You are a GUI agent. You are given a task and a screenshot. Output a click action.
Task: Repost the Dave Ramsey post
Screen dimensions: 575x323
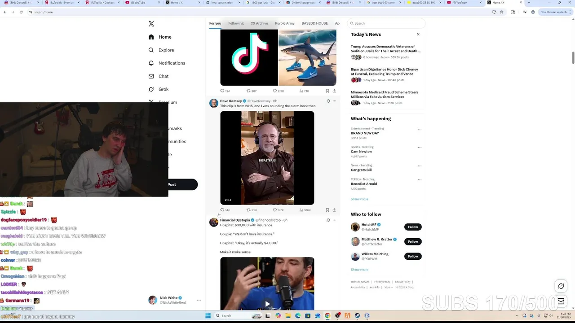tap(252, 210)
